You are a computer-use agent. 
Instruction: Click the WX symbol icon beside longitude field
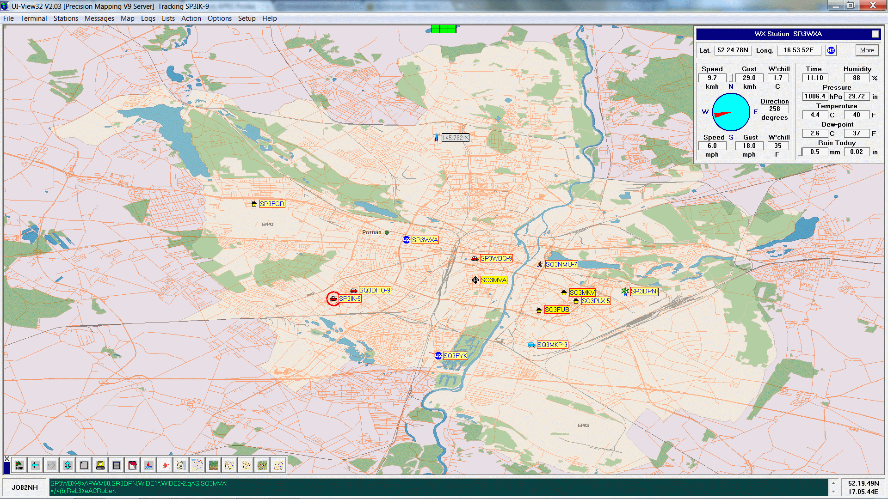[831, 50]
